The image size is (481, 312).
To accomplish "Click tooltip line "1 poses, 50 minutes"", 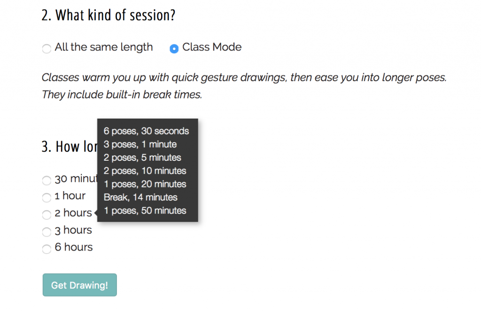I will 145,210.
